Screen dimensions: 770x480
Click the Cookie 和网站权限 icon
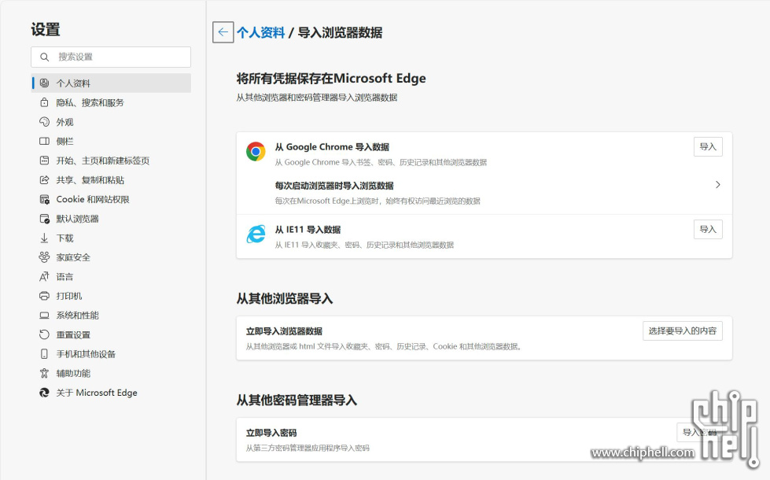click(x=44, y=199)
